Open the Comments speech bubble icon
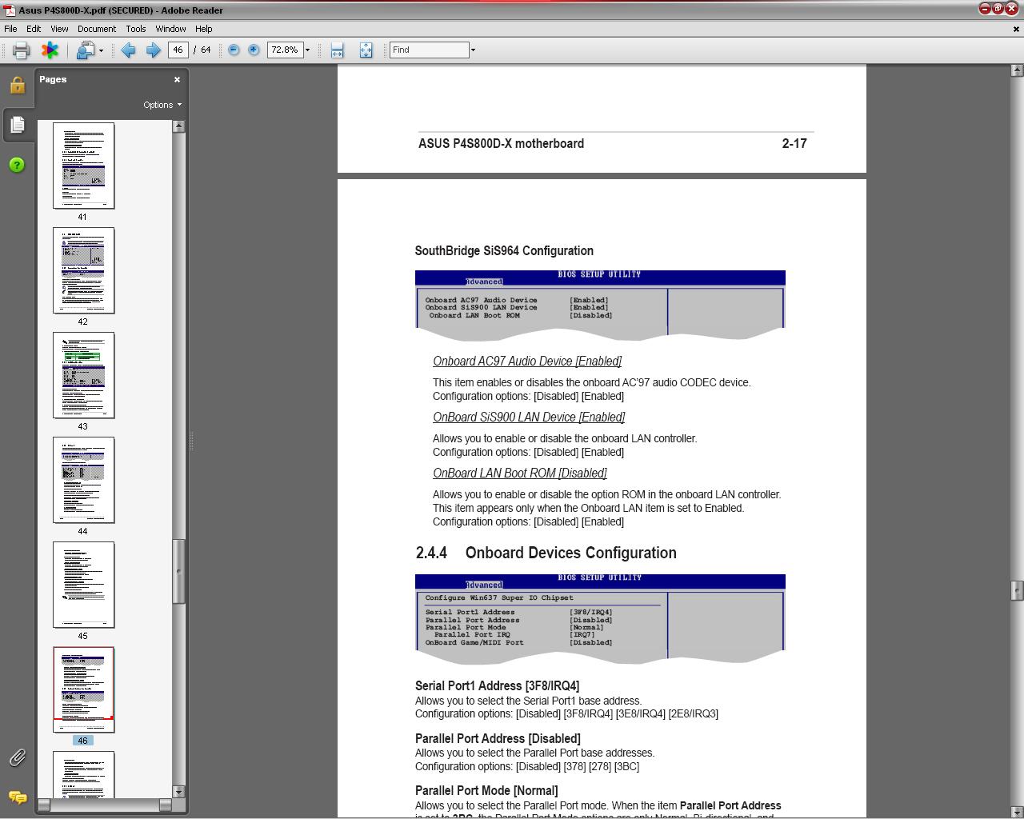The width and height of the screenshot is (1024, 819). (x=17, y=797)
